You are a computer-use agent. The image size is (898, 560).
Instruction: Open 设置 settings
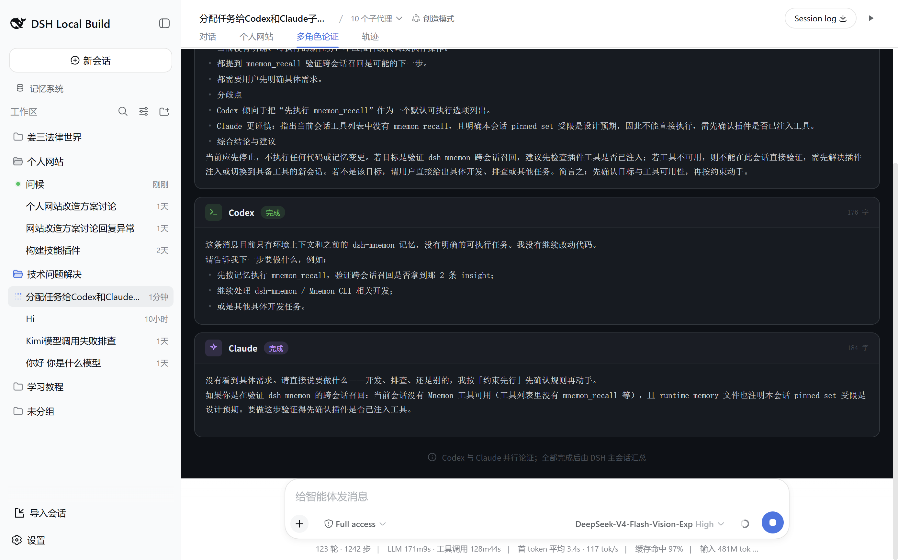point(28,540)
